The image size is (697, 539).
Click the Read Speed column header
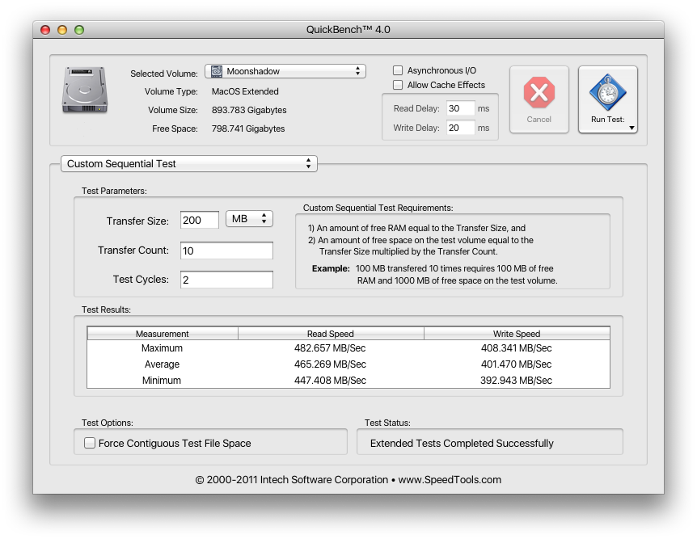(330, 334)
